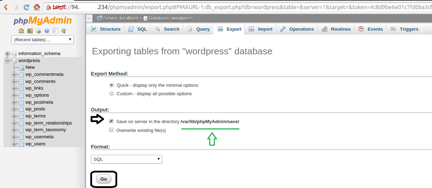Click the table icon beside wp_commentmeta
Screen dimensions: 432x188
coord(21,74)
